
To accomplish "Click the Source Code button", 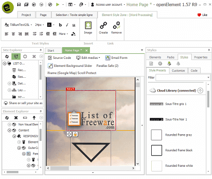I will coord(59,58).
